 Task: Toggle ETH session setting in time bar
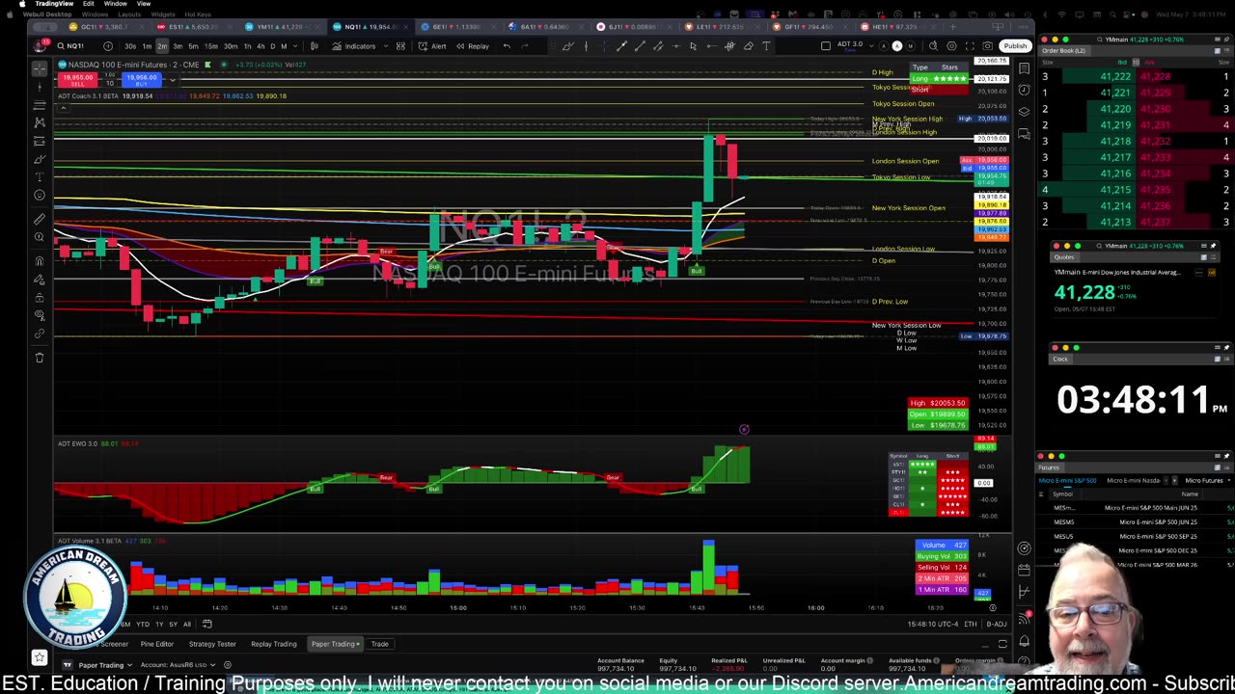tap(971, 624)
